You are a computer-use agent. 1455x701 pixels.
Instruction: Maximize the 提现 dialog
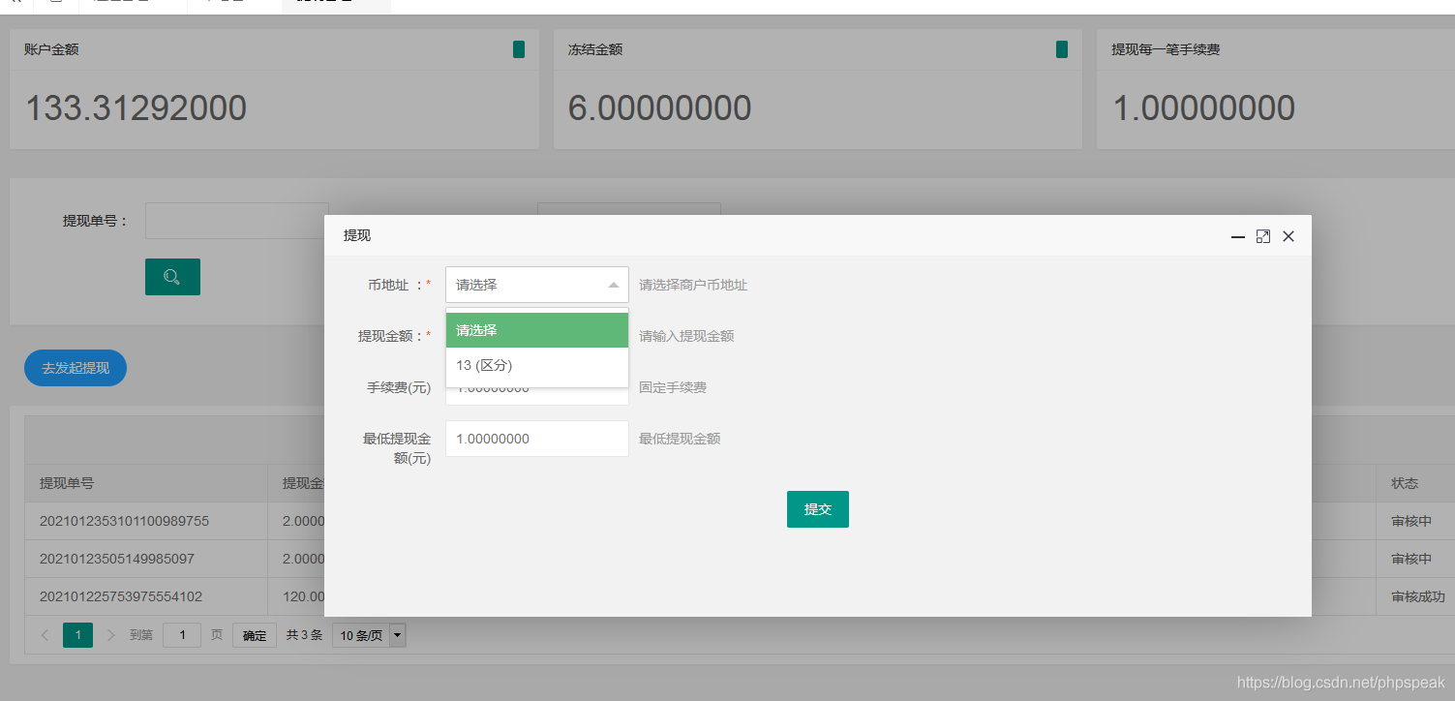tap(1262, 236)
